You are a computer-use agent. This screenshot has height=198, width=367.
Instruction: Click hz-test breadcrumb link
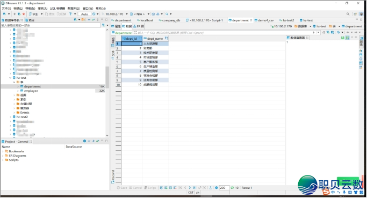click(320, 26)
